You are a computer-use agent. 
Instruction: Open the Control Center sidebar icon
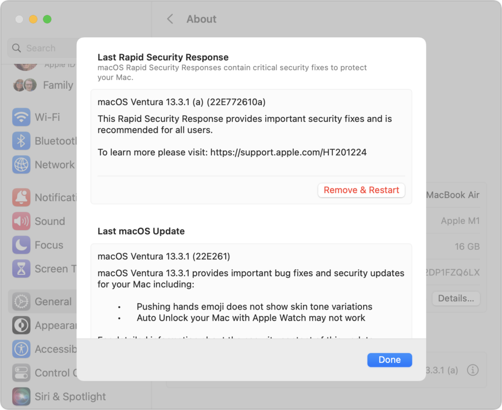(21, 373)
